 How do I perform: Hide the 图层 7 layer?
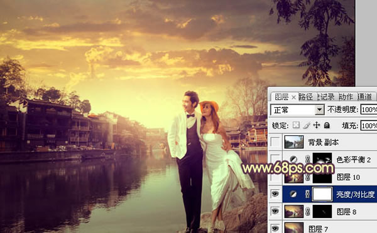(275, 228)
